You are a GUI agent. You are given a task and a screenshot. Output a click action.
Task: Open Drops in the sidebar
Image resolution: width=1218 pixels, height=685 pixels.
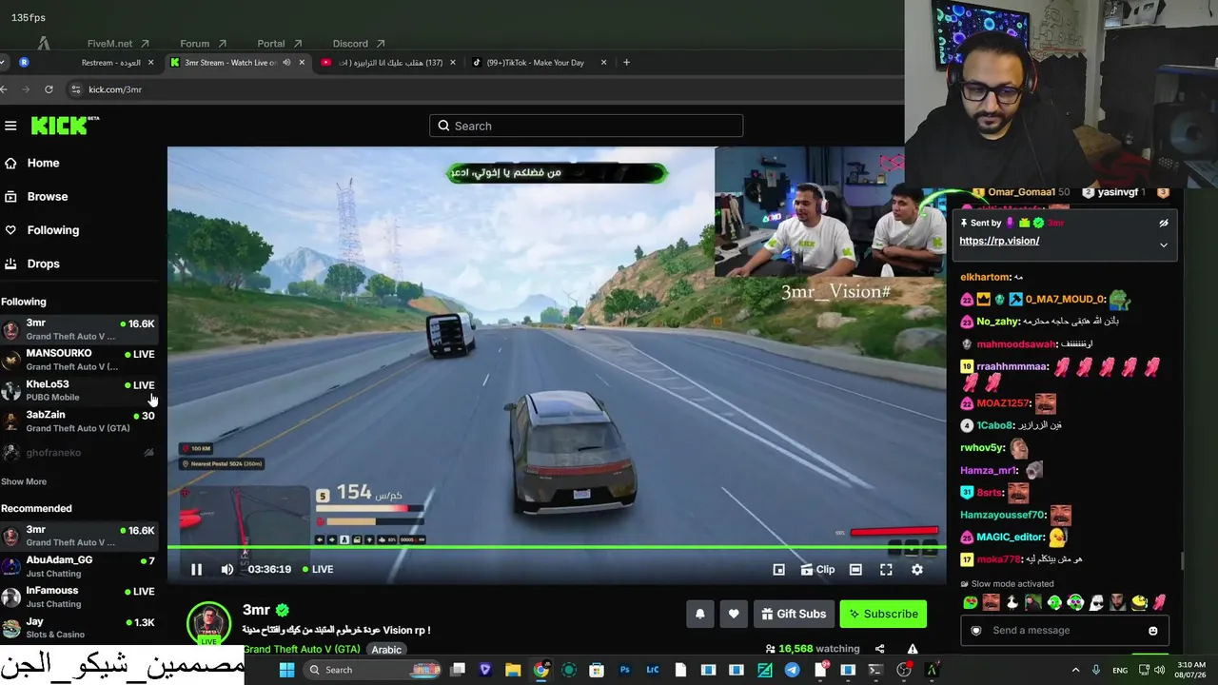pyautogui.click(x=43, y=264)
